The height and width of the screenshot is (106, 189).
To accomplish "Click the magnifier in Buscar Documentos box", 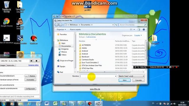I will 145,25.
